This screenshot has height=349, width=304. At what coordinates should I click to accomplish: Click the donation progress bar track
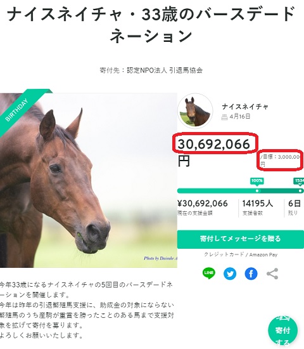pos(241,191)
